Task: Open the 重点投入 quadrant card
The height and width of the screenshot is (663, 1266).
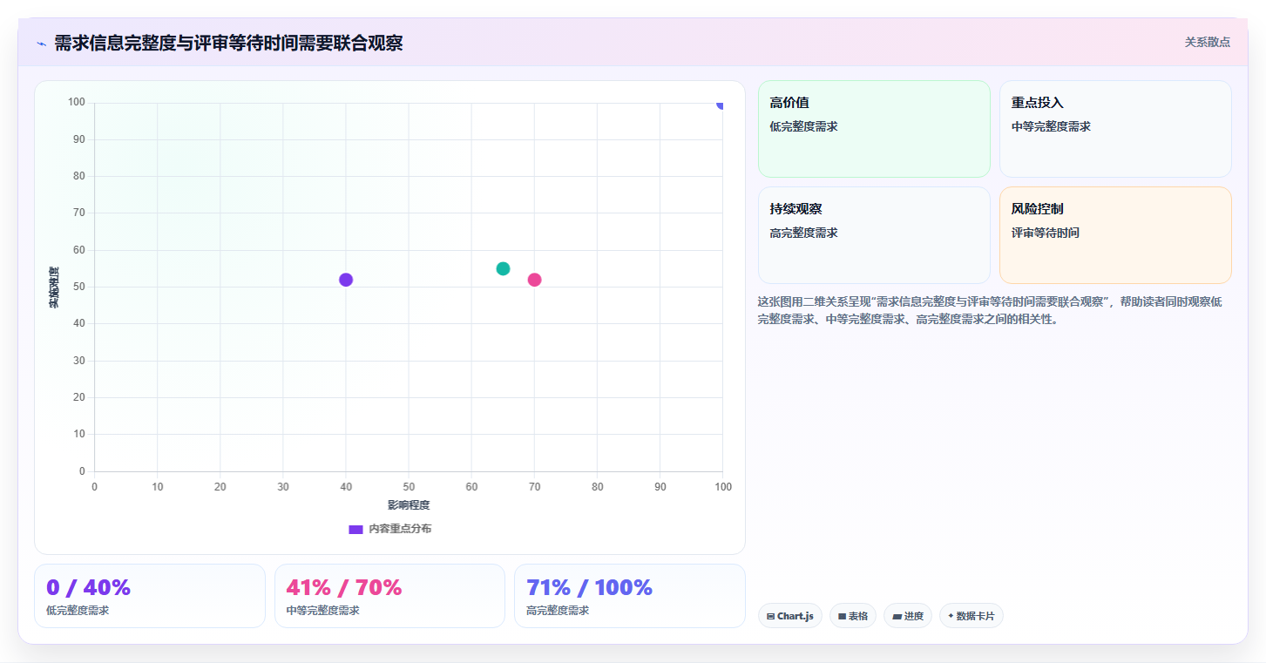Action: (x=1115, y=129)
